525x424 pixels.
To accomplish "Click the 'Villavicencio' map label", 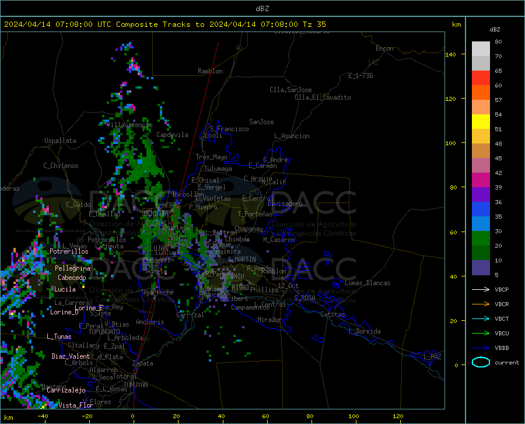I will pyautogui.click(x=129, y=125).
